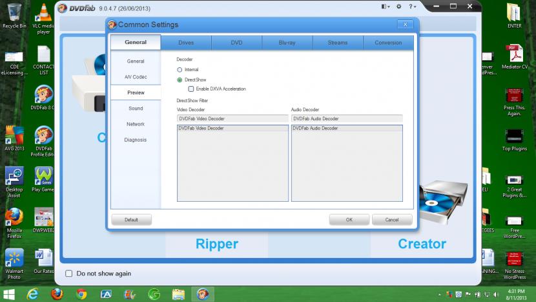536x302 pixels.
Task: Select DVDFab Video Decoder in the list
Action: pos(232,129)
